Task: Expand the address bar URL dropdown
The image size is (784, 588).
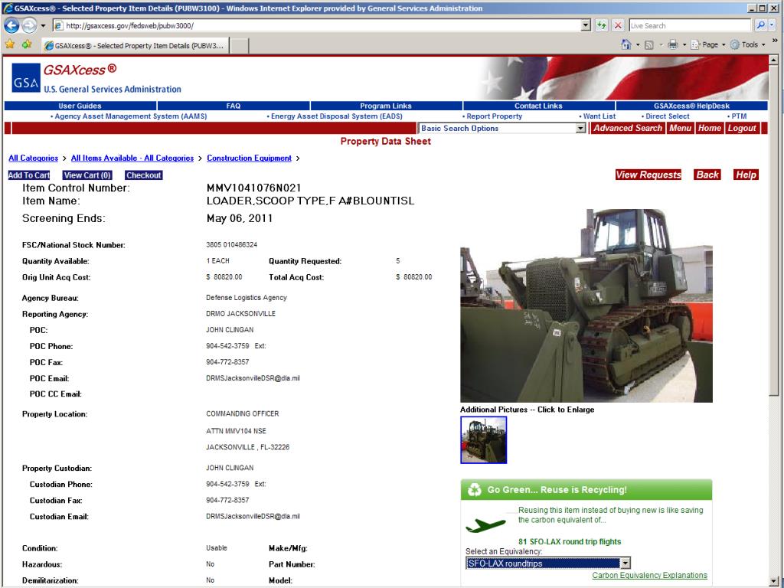Action: coord(586,25)
